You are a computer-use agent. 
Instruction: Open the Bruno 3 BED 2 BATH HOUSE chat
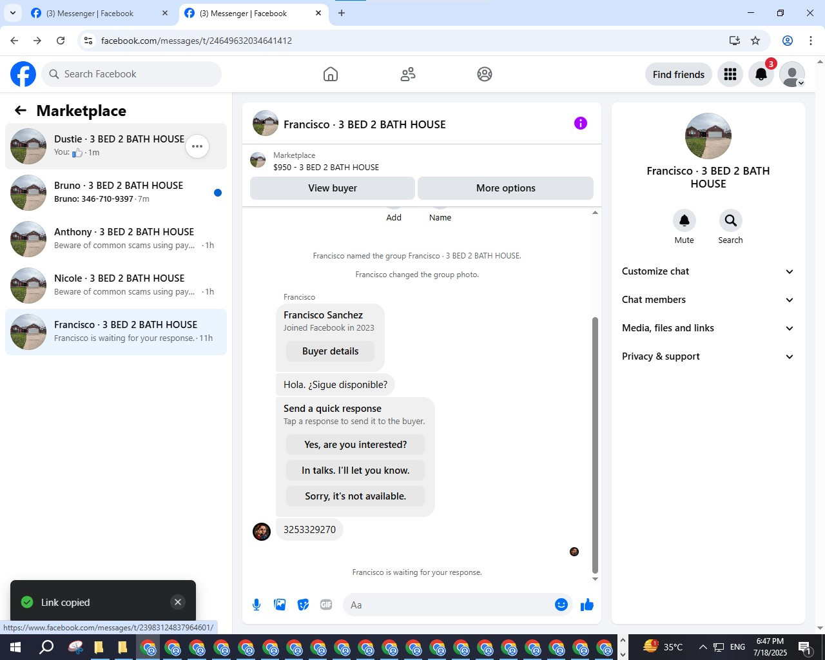coord(116,193)
